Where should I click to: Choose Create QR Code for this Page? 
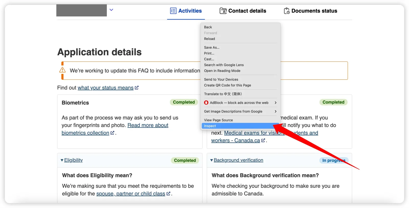[240, 85]
